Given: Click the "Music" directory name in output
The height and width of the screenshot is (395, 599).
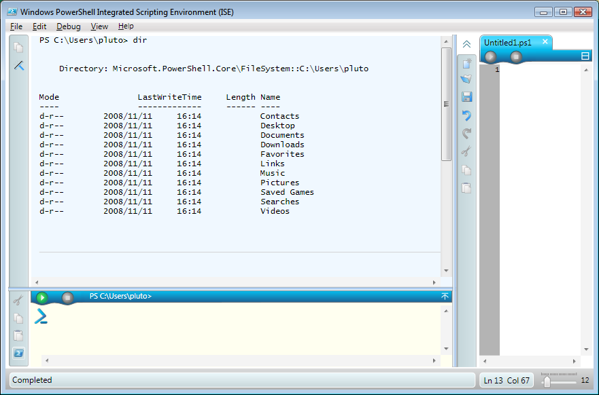Looking at the screenshot, I should pyautogui.click(x=273, y=174).
